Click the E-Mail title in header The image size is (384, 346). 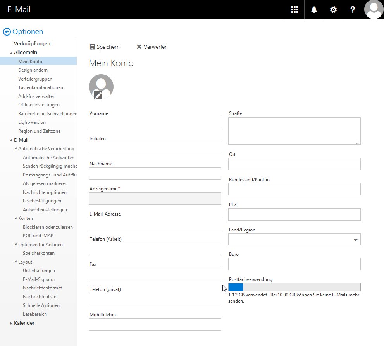(19, 10)
